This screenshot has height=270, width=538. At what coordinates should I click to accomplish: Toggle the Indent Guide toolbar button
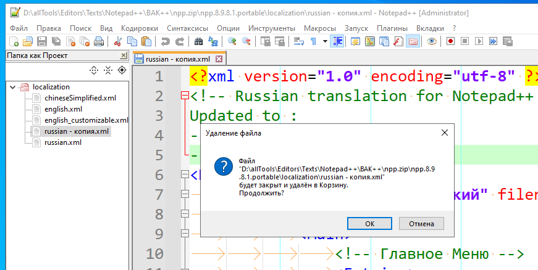click(x=337, y=42)
